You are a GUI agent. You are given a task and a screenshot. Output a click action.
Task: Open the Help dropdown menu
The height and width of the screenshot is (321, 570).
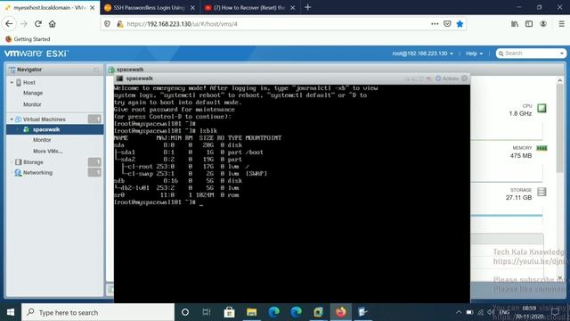[474, 53]
